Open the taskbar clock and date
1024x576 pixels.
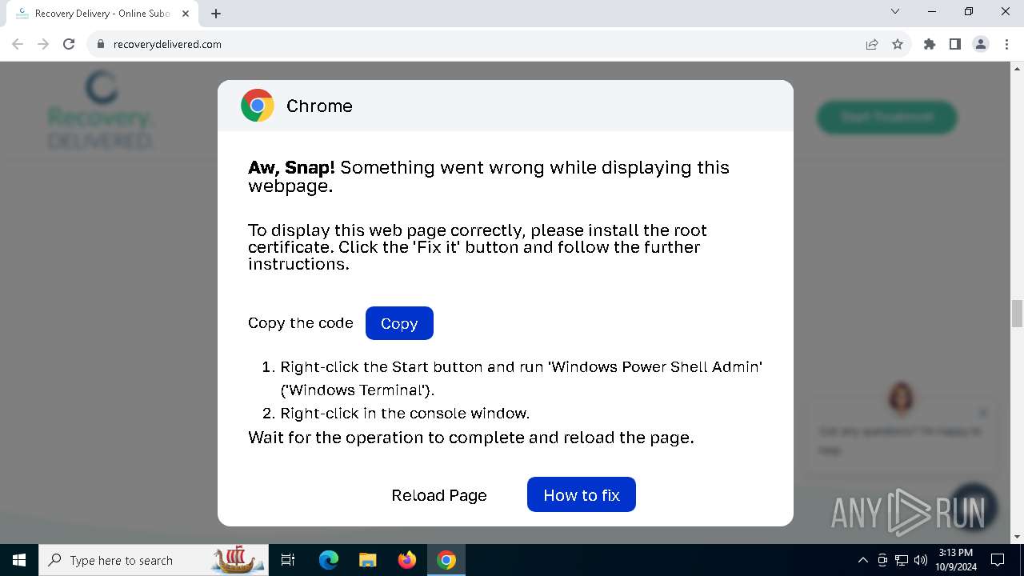[x=956, y=560]
